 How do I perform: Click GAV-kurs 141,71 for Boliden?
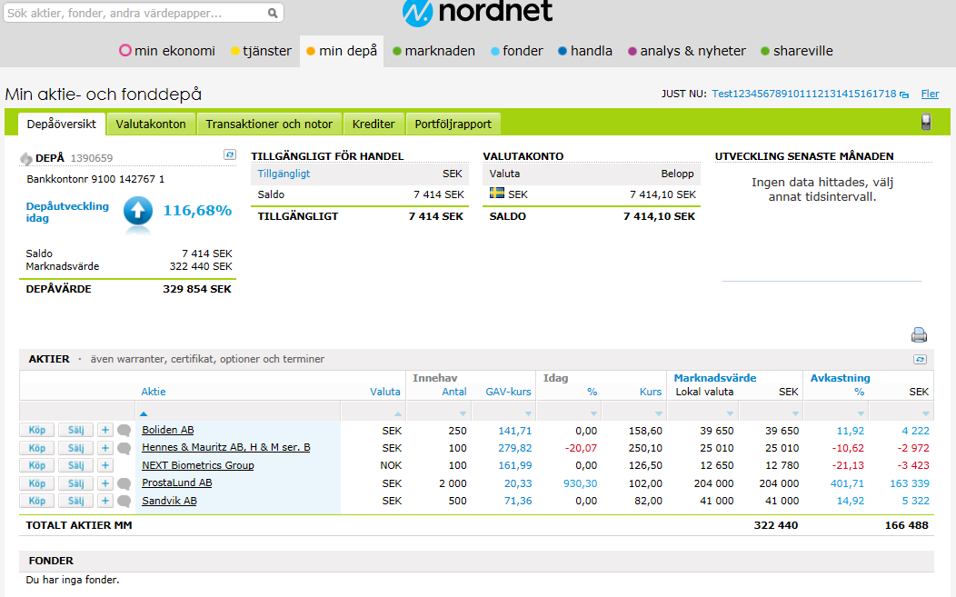[x=514, y=431]
